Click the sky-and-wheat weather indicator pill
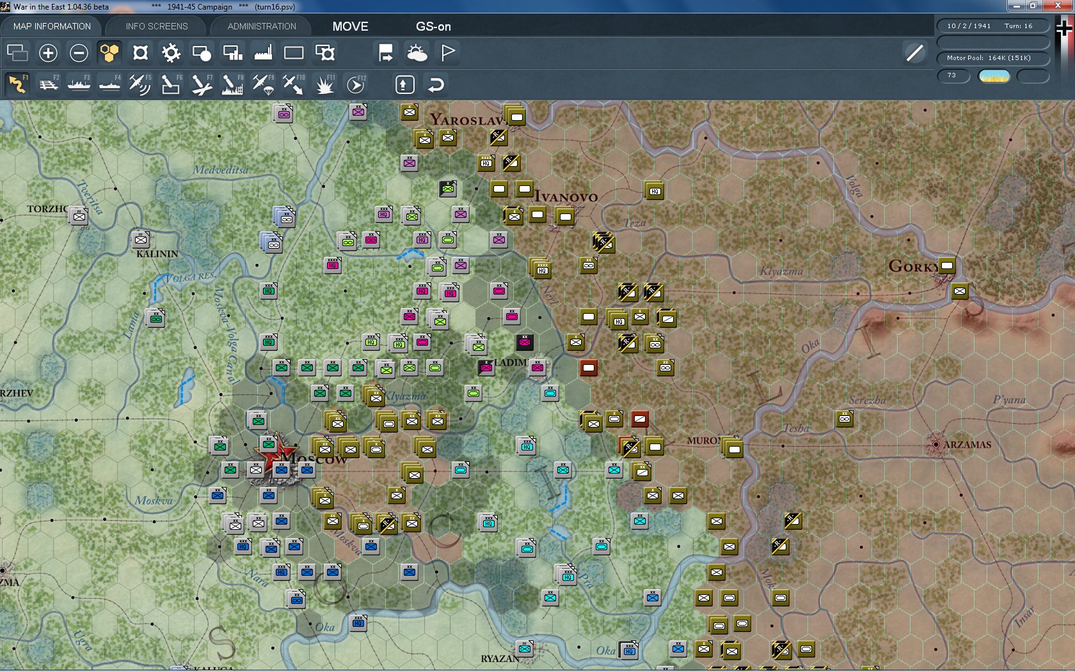The height and width of the screenshot is (671, 1075). pos(994,76)
